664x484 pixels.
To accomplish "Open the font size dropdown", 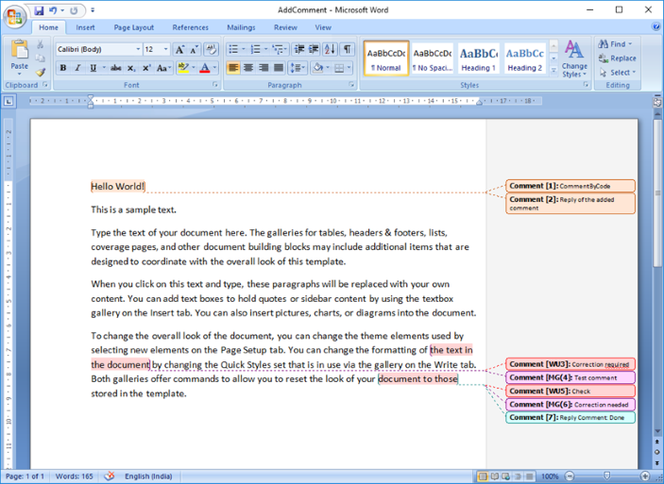I will pyautogui.click(x=165, y=49).
